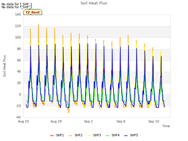Click the Soil Heat Flux chart title
188x141 pixels.
point(94,3)
